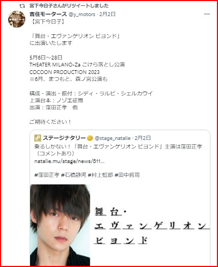Open the @stage_natalie handle in quoted tweet
Viewport: 218px width, 267px height.
113,138
